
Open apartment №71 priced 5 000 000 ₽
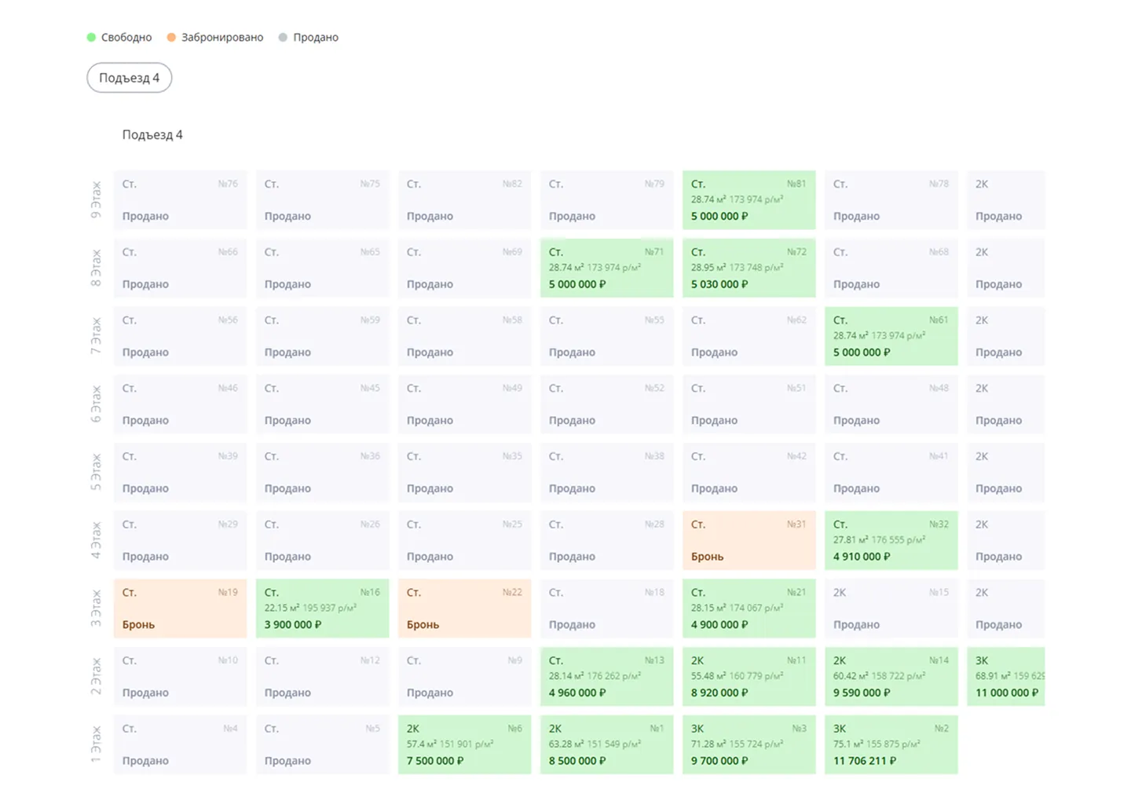(x=606, y=269)
